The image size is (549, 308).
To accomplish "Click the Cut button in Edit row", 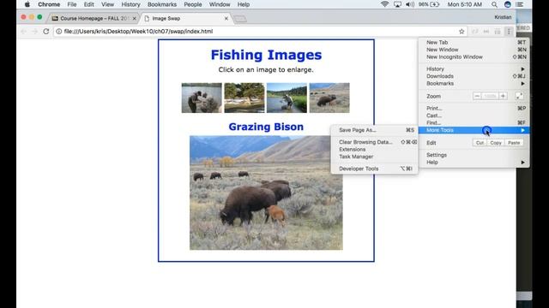I will click(x=480, y=143).
